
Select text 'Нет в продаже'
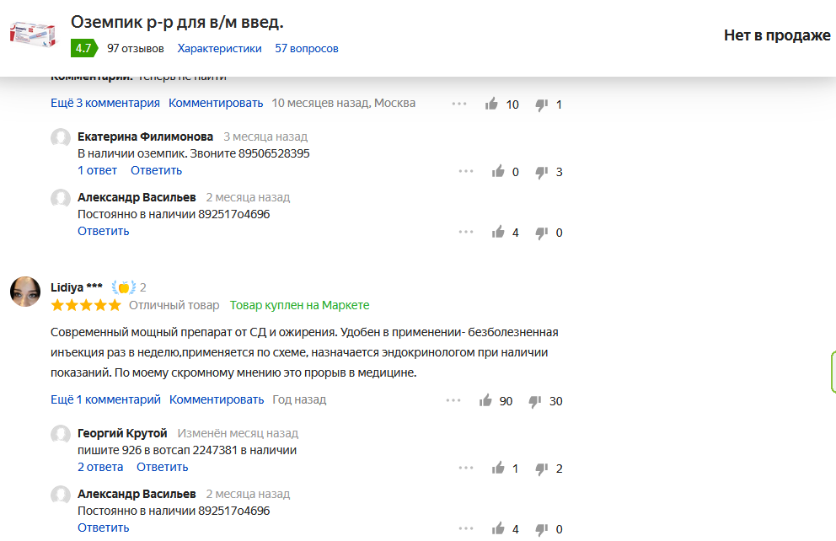point(777,35)
